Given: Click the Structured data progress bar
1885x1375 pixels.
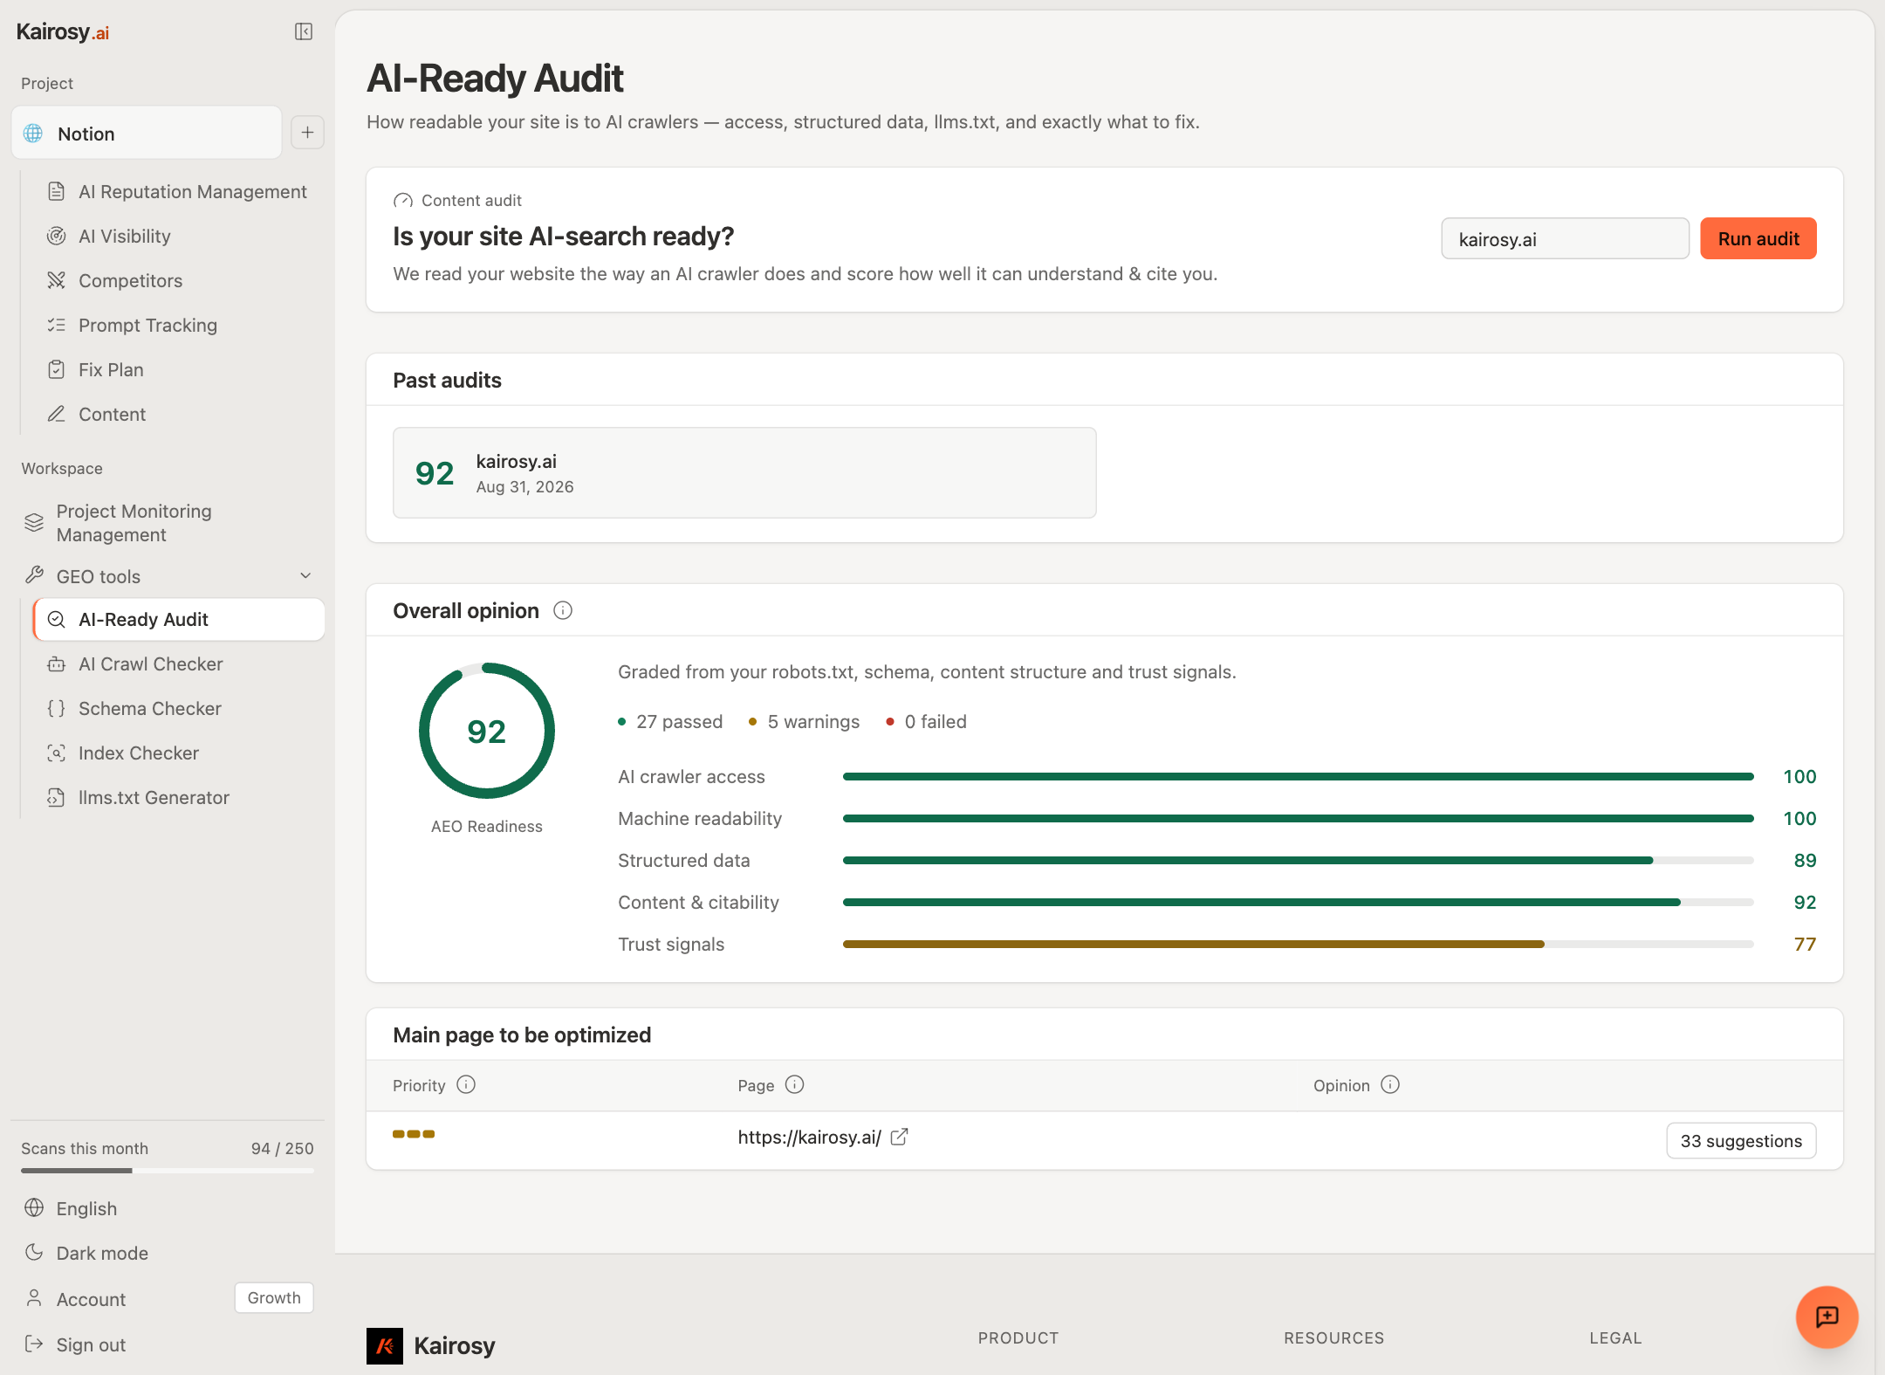Looking at the screenshot, I should click(x=1298, y=860).
